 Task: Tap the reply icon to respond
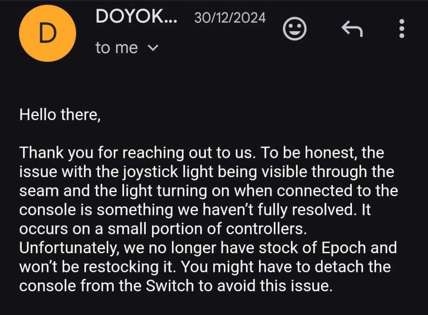coord(352,29)
